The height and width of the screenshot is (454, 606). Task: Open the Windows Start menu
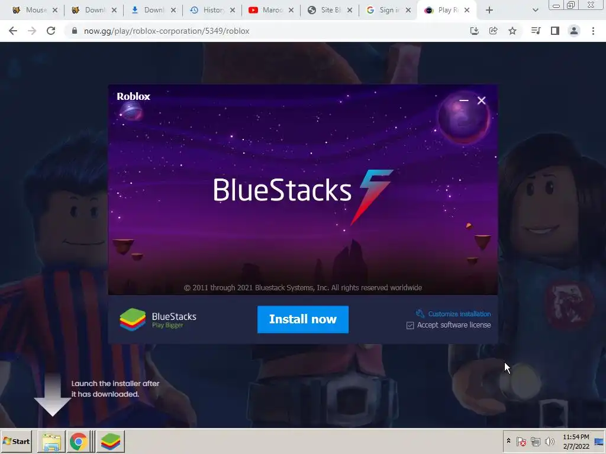pos(16,441)
